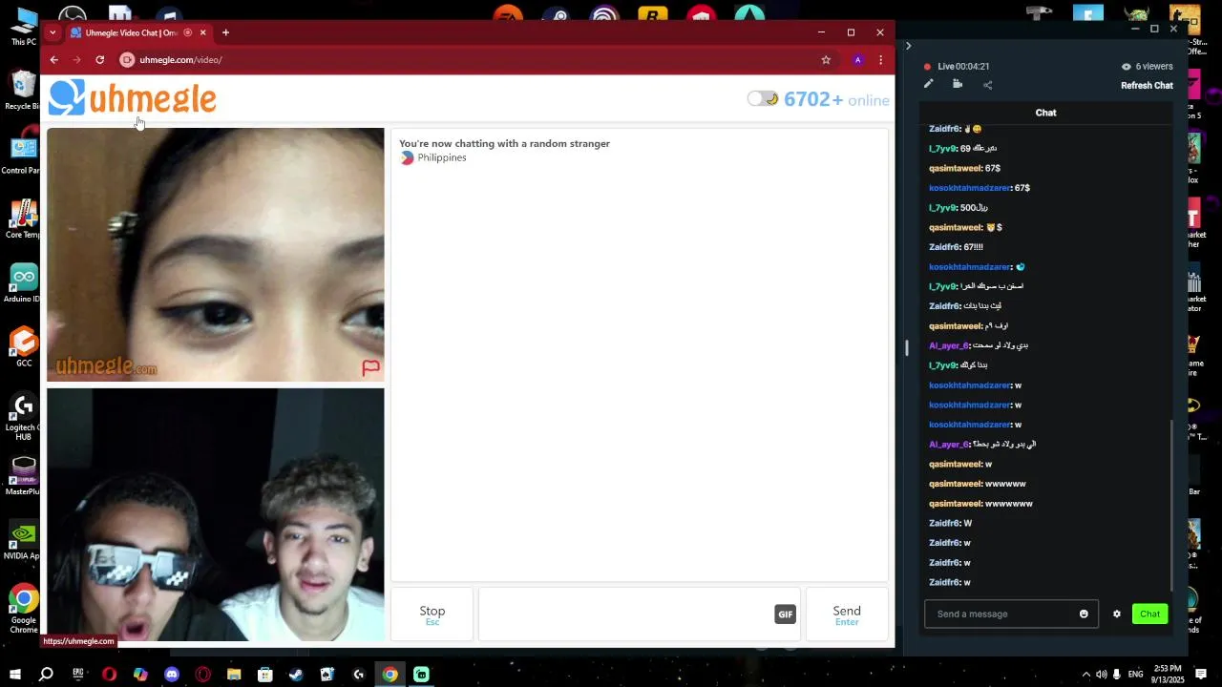Send the message with Send button
This screenshot has width=1222, height=687.
(847, 614)
